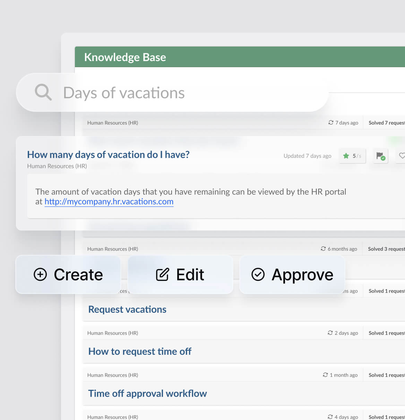Click Human Resources (HR) under the vacation question title

tap(57, 166)
